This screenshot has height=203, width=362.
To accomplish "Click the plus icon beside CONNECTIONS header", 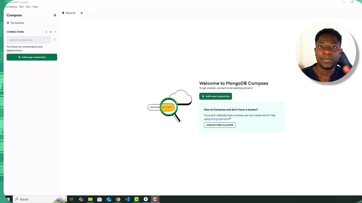I will pos(51,32).
